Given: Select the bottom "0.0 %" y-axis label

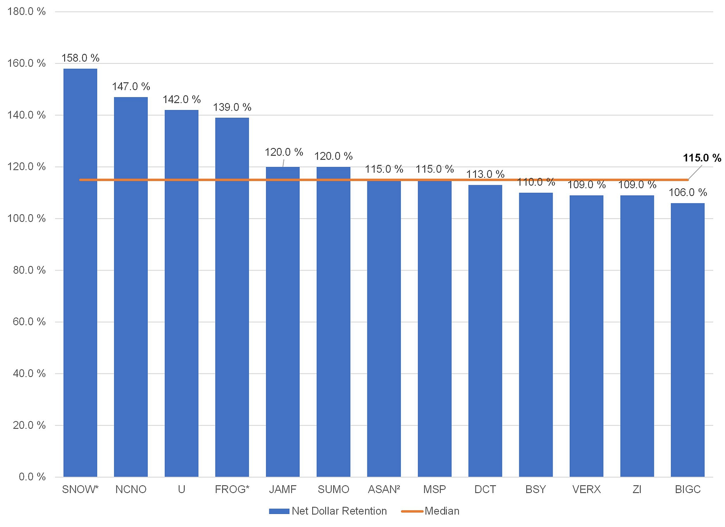Looking at the screenshot, I should [32, 477].
